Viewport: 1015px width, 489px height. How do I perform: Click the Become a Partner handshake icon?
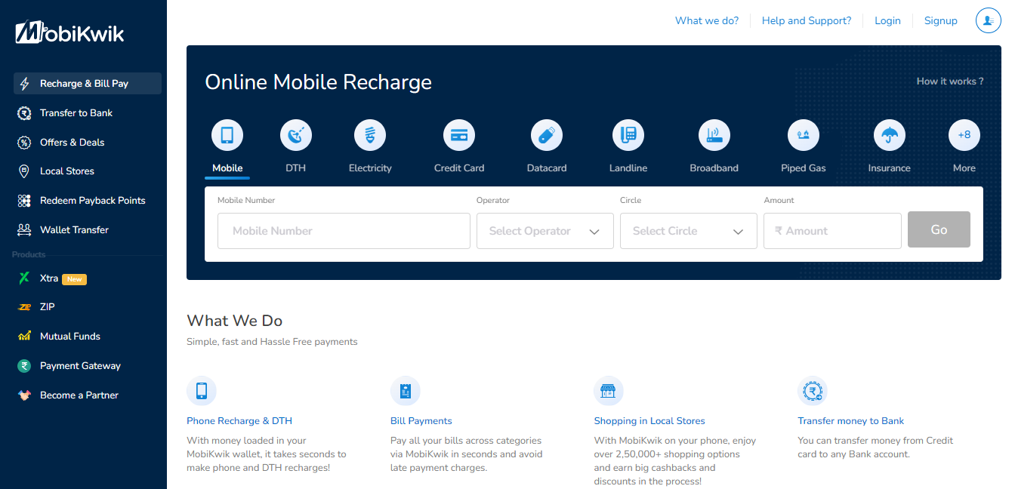24,395
